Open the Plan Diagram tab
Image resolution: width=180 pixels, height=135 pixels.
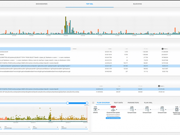coord(103,103)
